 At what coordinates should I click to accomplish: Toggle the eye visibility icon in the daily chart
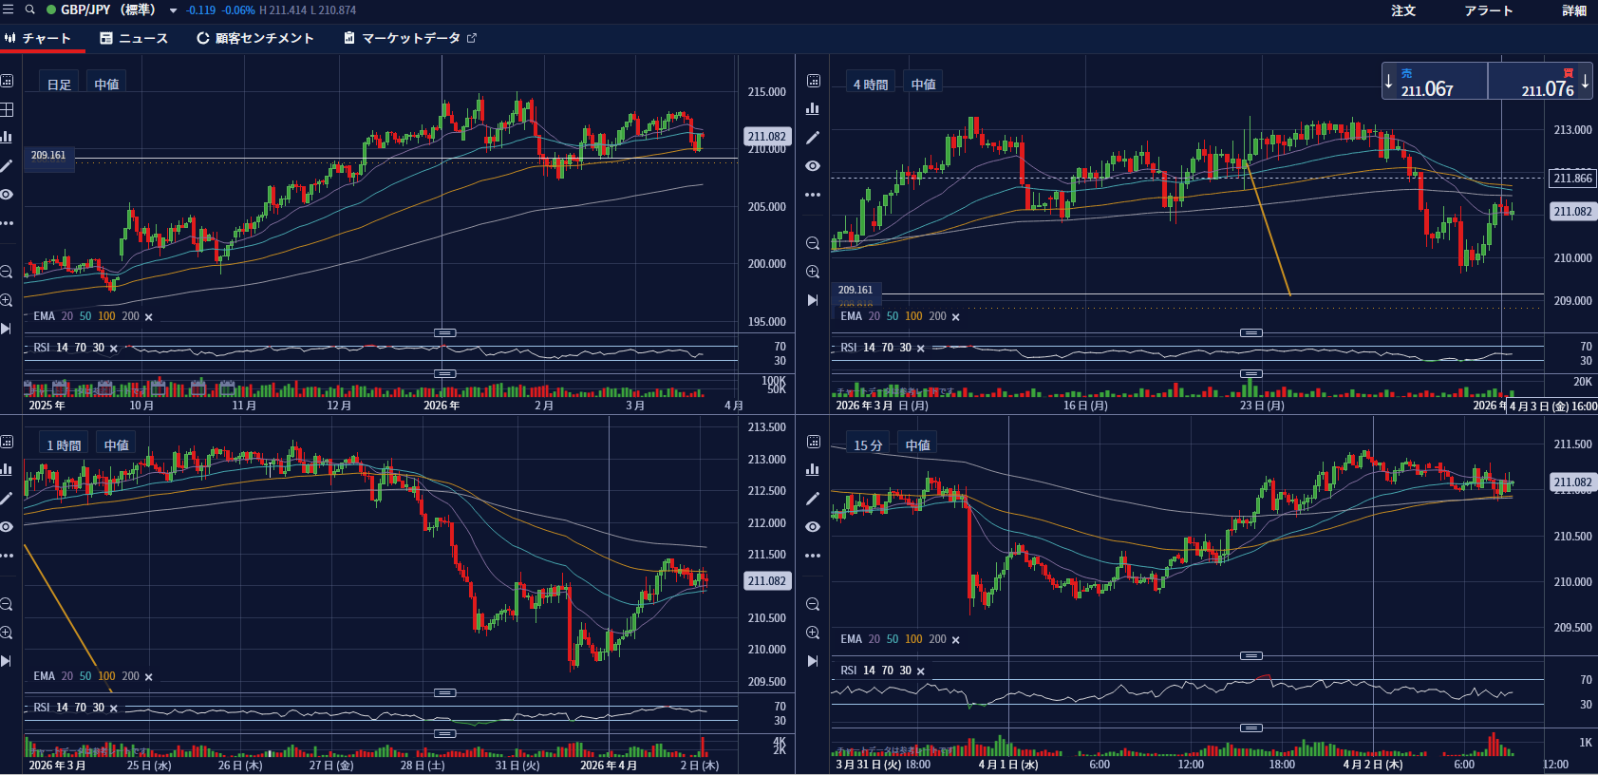7,195
